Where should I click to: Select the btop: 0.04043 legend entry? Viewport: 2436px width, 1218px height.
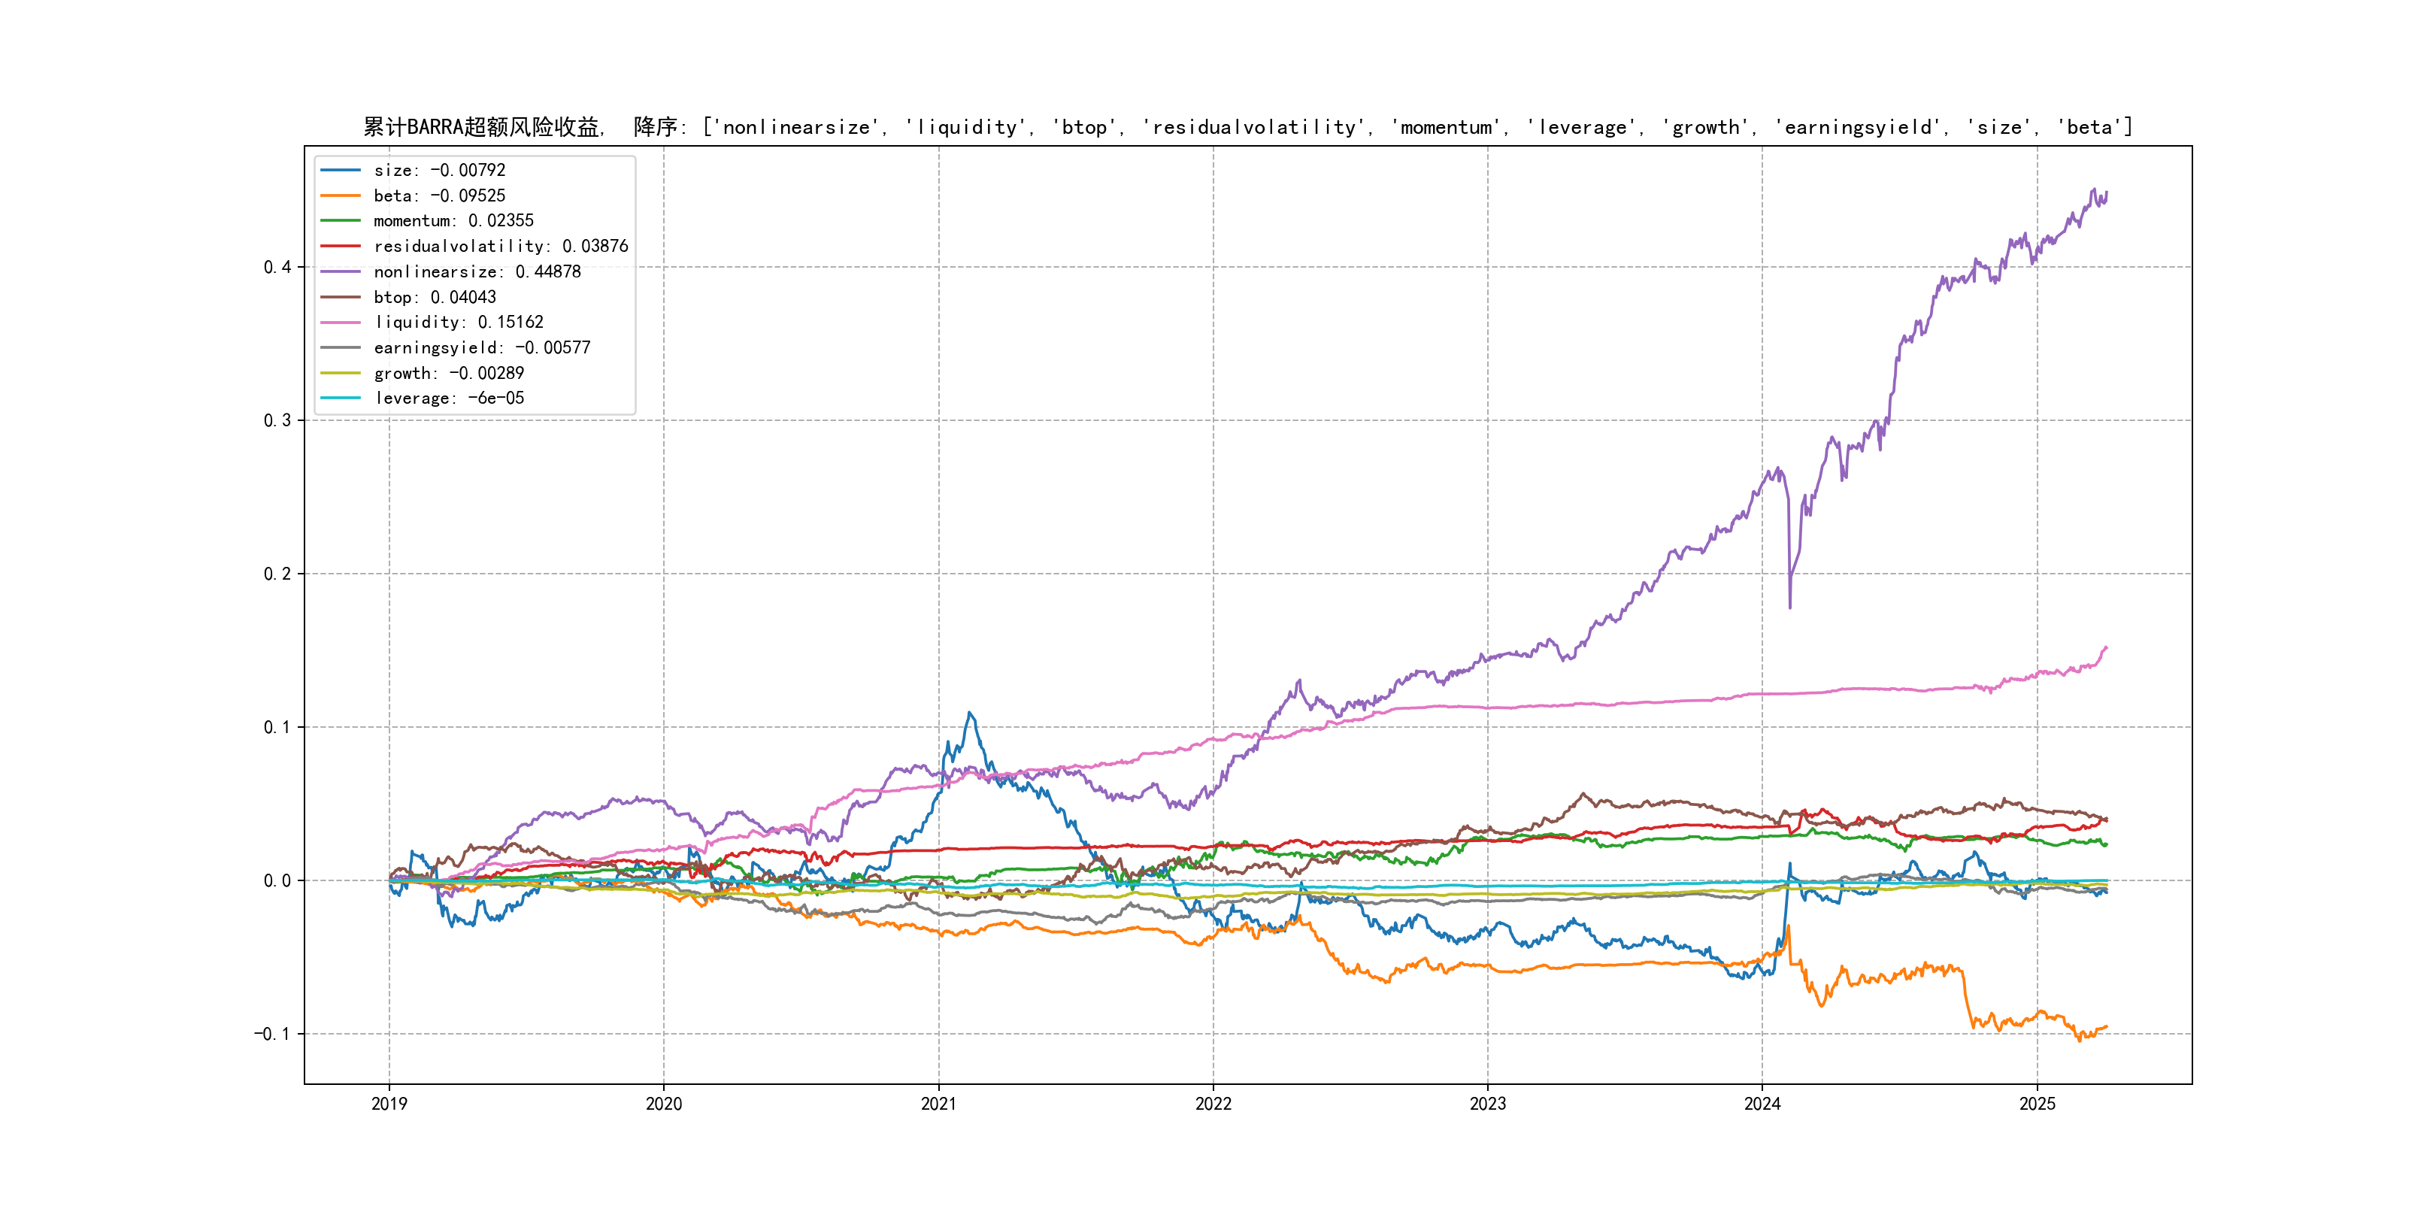click(434, 297)
